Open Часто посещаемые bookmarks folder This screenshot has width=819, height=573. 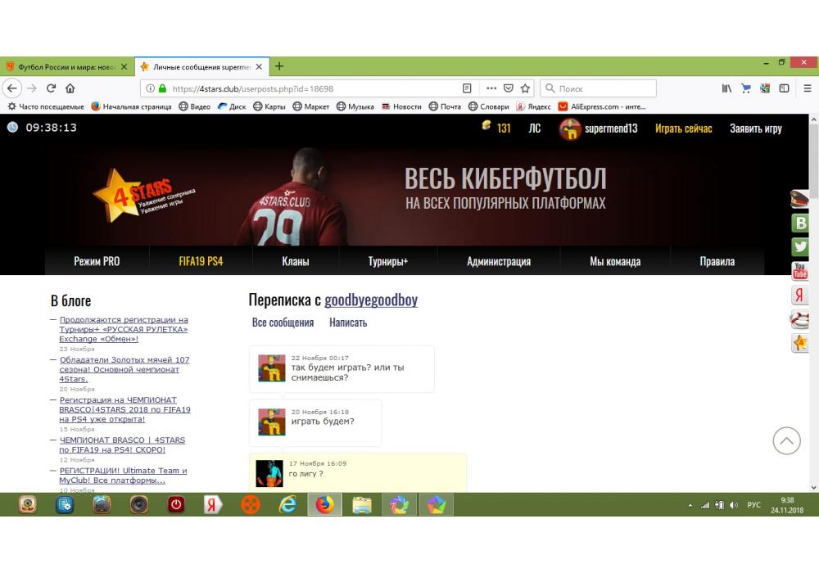click(x=46, y=106)
